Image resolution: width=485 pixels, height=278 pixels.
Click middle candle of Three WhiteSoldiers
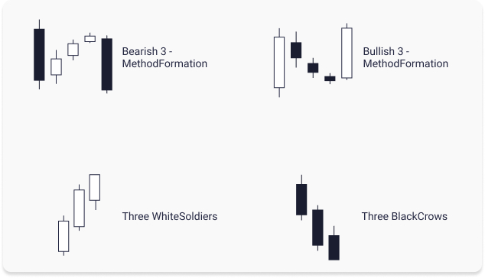[x=80, y=208]
